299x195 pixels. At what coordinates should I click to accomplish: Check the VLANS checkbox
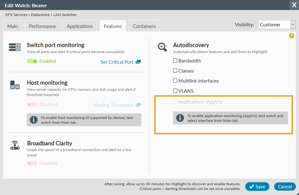click(x=175, y=90)
